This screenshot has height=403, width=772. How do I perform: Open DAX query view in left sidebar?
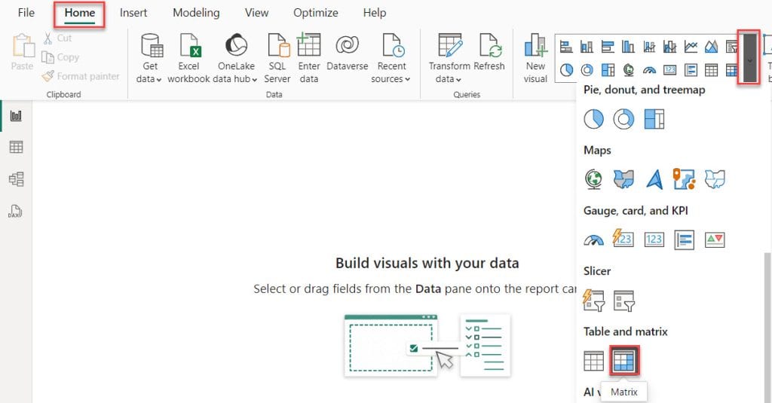click(x=15, y=211)
